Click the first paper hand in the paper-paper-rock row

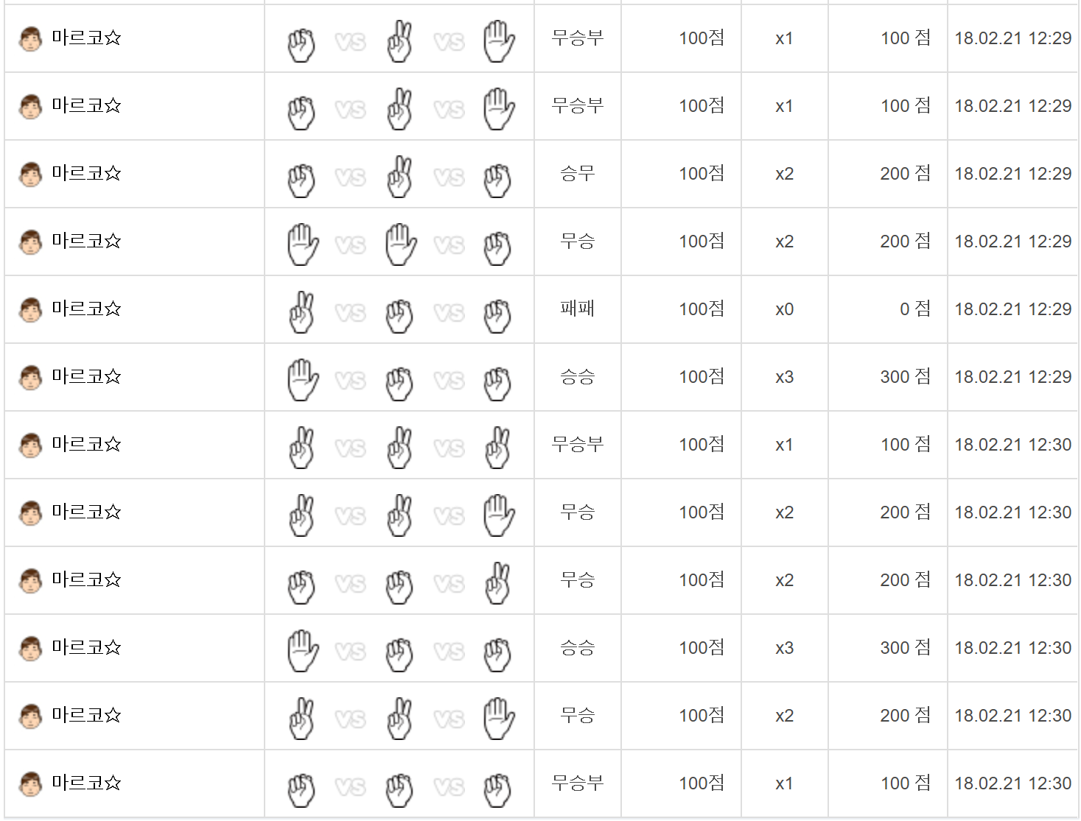[302, 244]
